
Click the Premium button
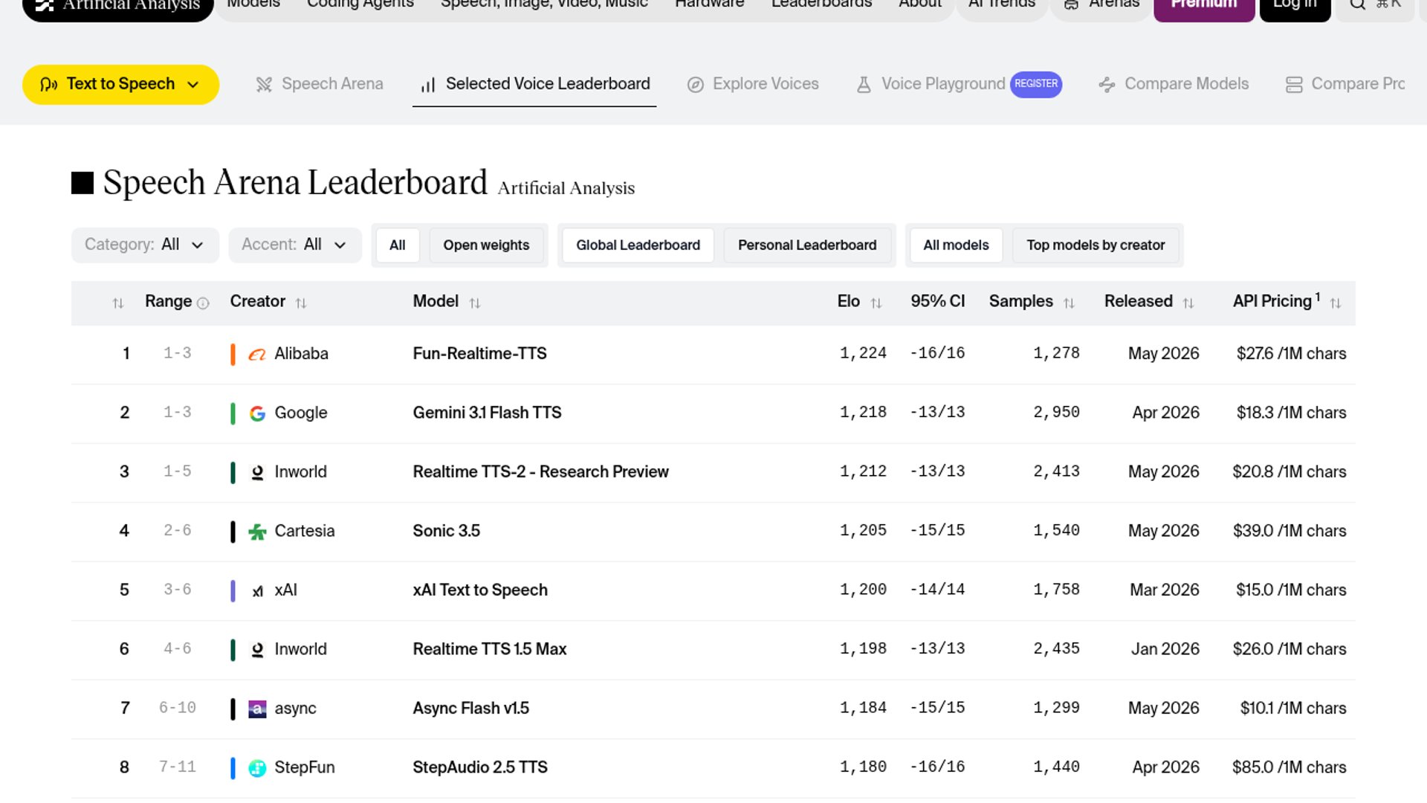coord(1204,6)
